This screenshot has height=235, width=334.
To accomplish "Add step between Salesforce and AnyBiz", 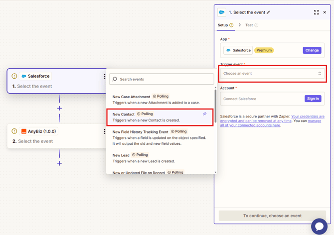I will 59,109.
